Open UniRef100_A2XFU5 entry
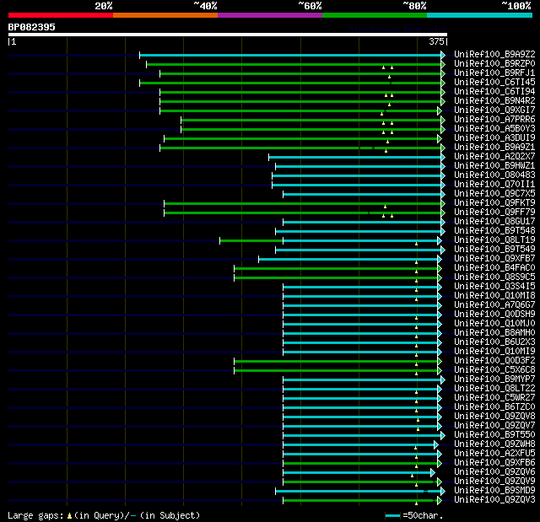Image resolution: width=540 pixels, height=522 pixels. [494, 454]
